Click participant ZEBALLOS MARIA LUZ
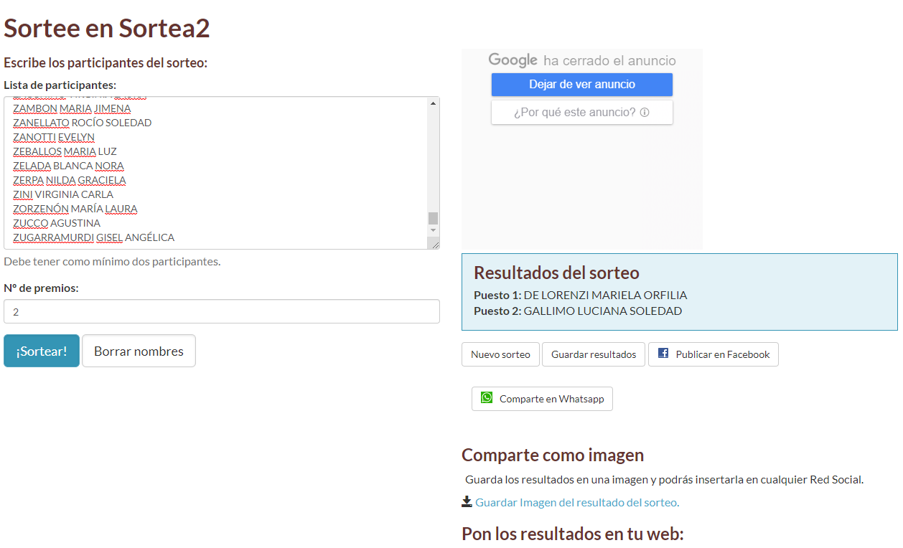 [65, 151]
